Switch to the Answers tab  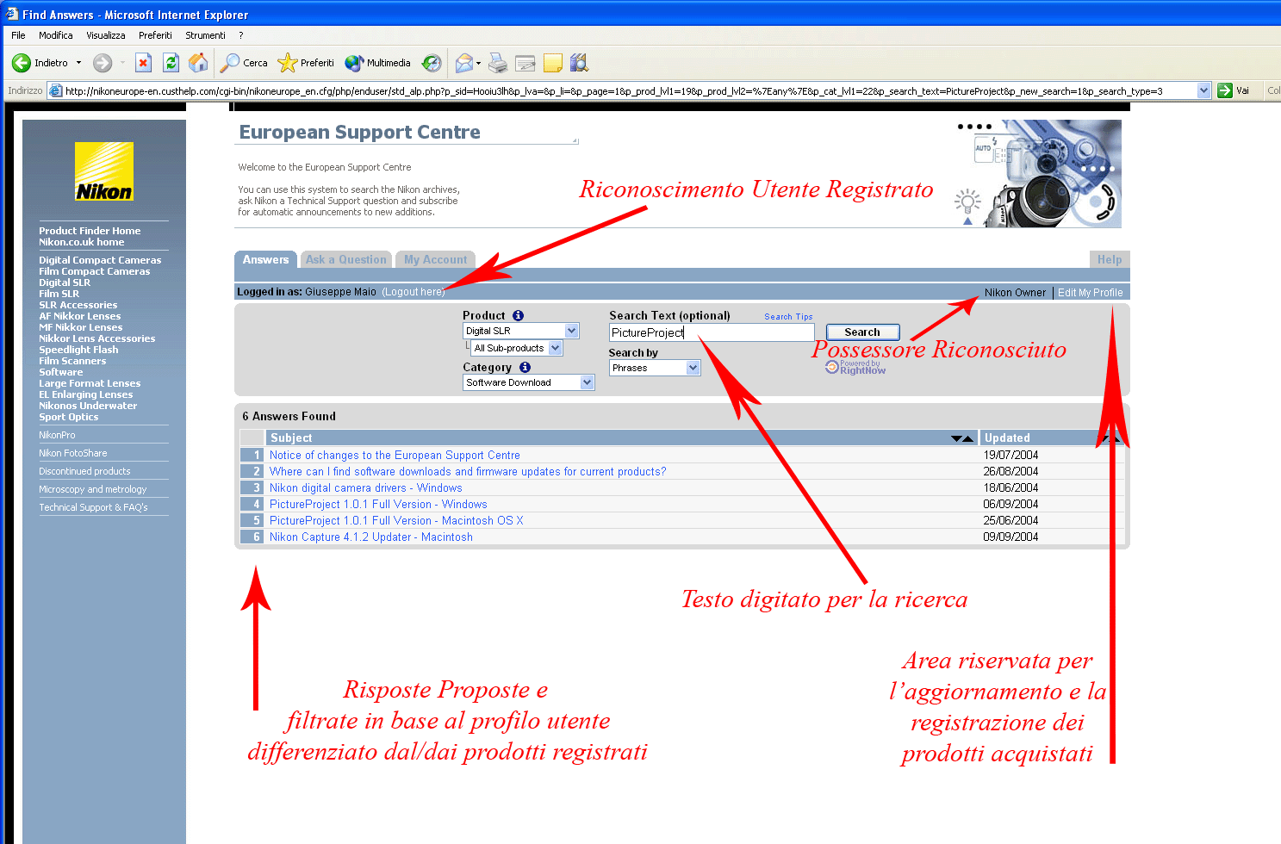pos(265,259)
